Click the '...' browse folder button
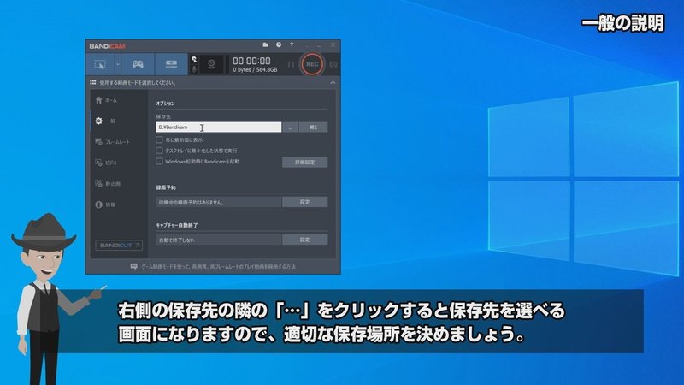The width and height of the screenshot is (684, 385). 290,127
